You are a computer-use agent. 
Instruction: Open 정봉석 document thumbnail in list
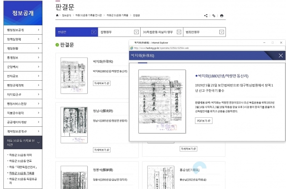[x=74, y=178]
